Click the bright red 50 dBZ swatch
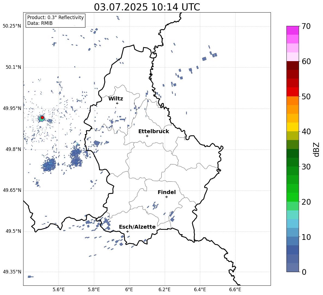This screenshot has height=295, width=323. pos(293,92)
